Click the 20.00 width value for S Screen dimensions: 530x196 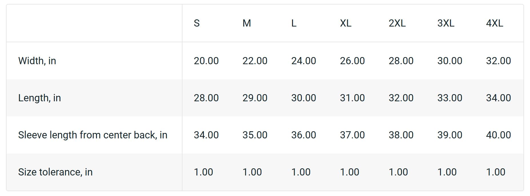click(x=206, y=61)
